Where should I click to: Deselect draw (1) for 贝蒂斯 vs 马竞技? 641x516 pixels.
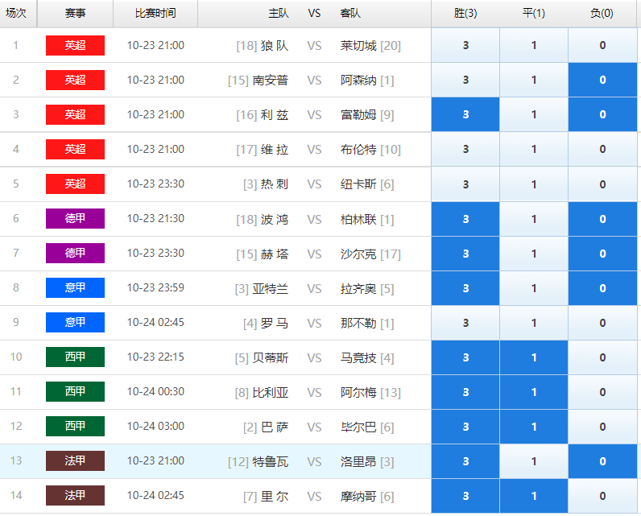coord(533,357)
